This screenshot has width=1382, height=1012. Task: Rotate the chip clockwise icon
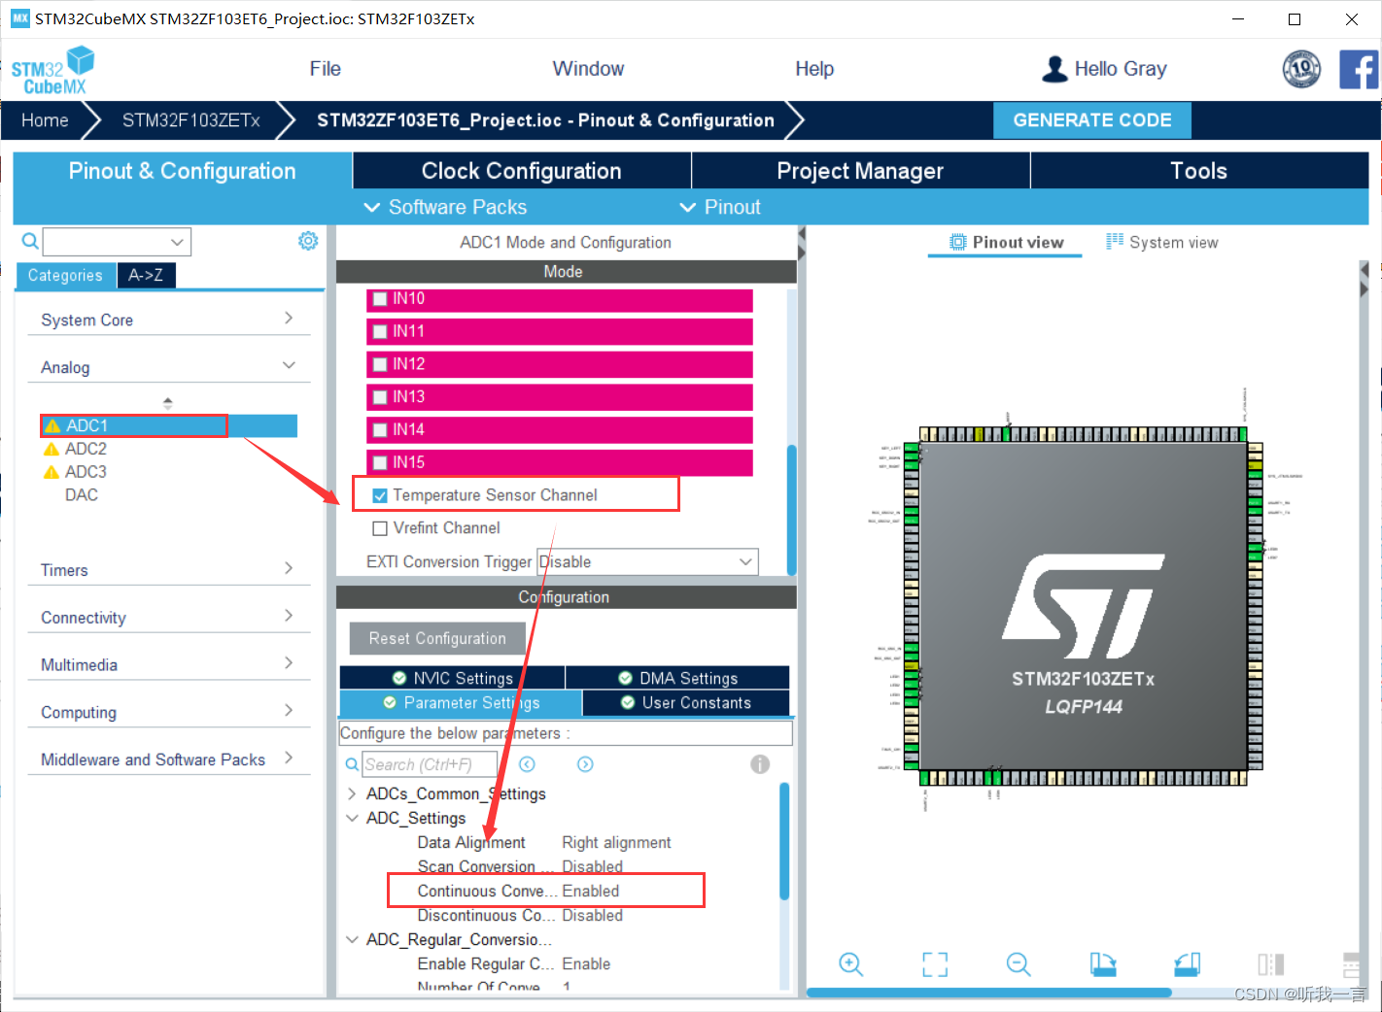point(1103,963)
